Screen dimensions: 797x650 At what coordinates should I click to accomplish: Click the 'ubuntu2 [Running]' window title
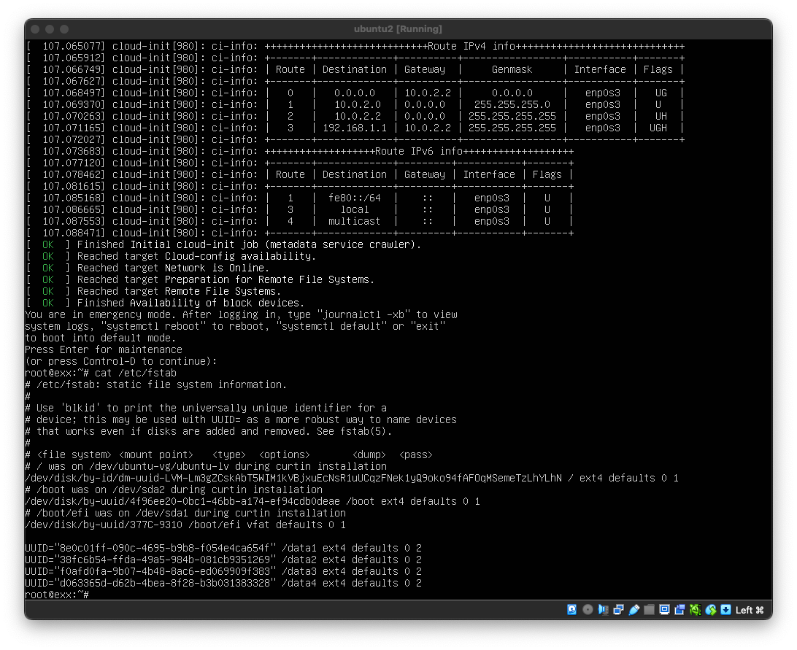click(x=398, y=29)
